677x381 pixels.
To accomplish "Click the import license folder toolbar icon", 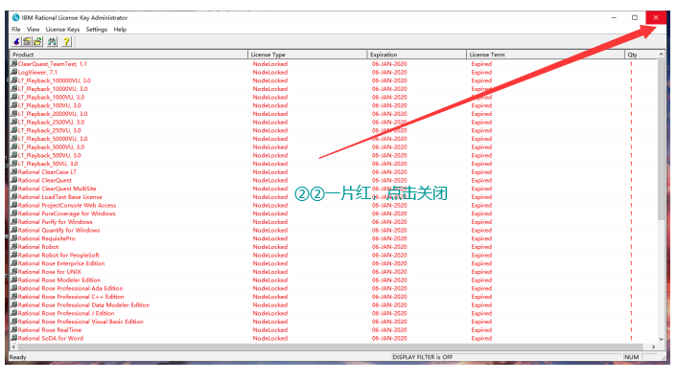I will pyautogui.click(x=37, y=42).
